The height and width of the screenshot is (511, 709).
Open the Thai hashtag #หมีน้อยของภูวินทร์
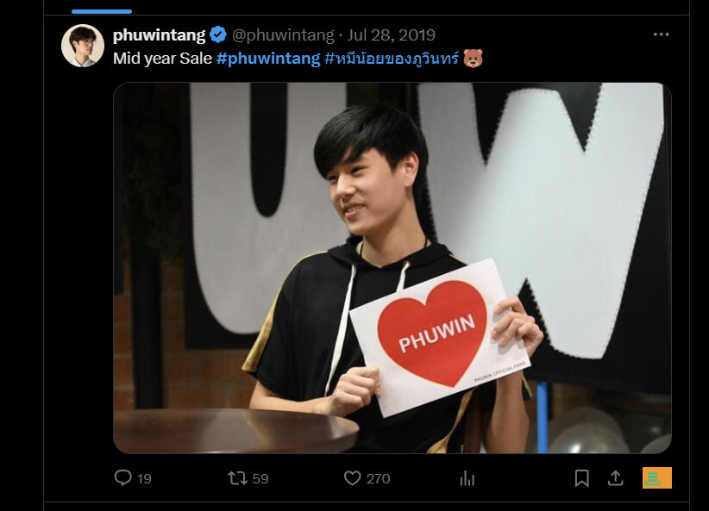392,59
